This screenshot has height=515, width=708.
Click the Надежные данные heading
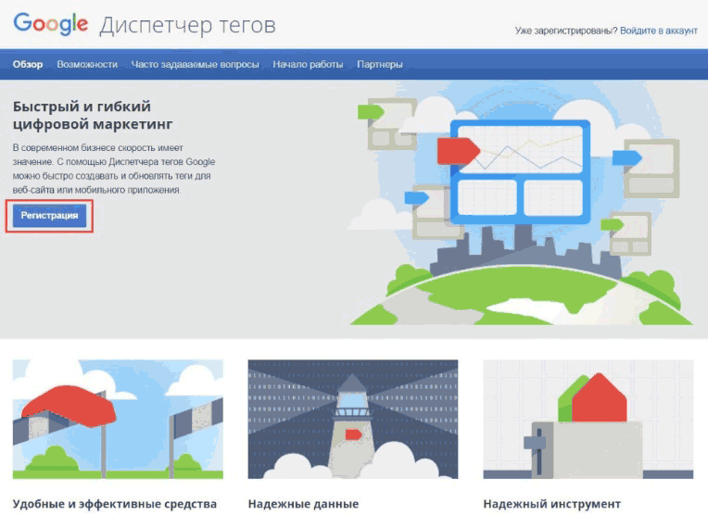point(303,504)
